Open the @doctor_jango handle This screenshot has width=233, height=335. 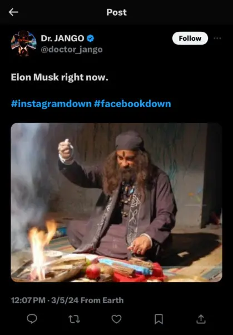pyautogui.click(x=72, y=50)
